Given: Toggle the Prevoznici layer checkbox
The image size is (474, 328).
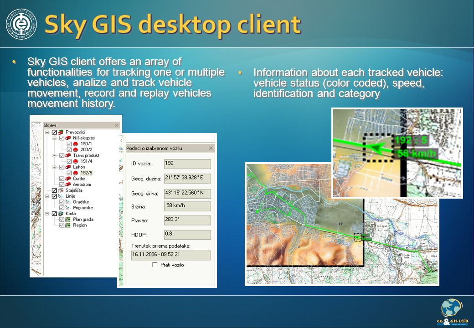Looking at the screenshot, I should 54,132.
